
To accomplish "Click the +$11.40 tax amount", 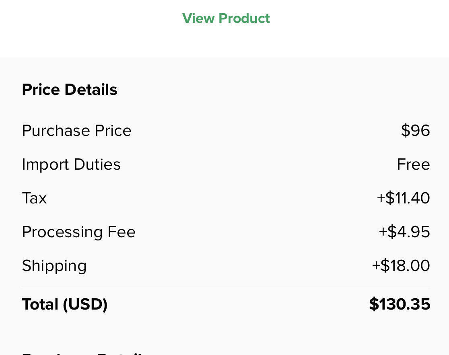I will (x=403, y=198).
